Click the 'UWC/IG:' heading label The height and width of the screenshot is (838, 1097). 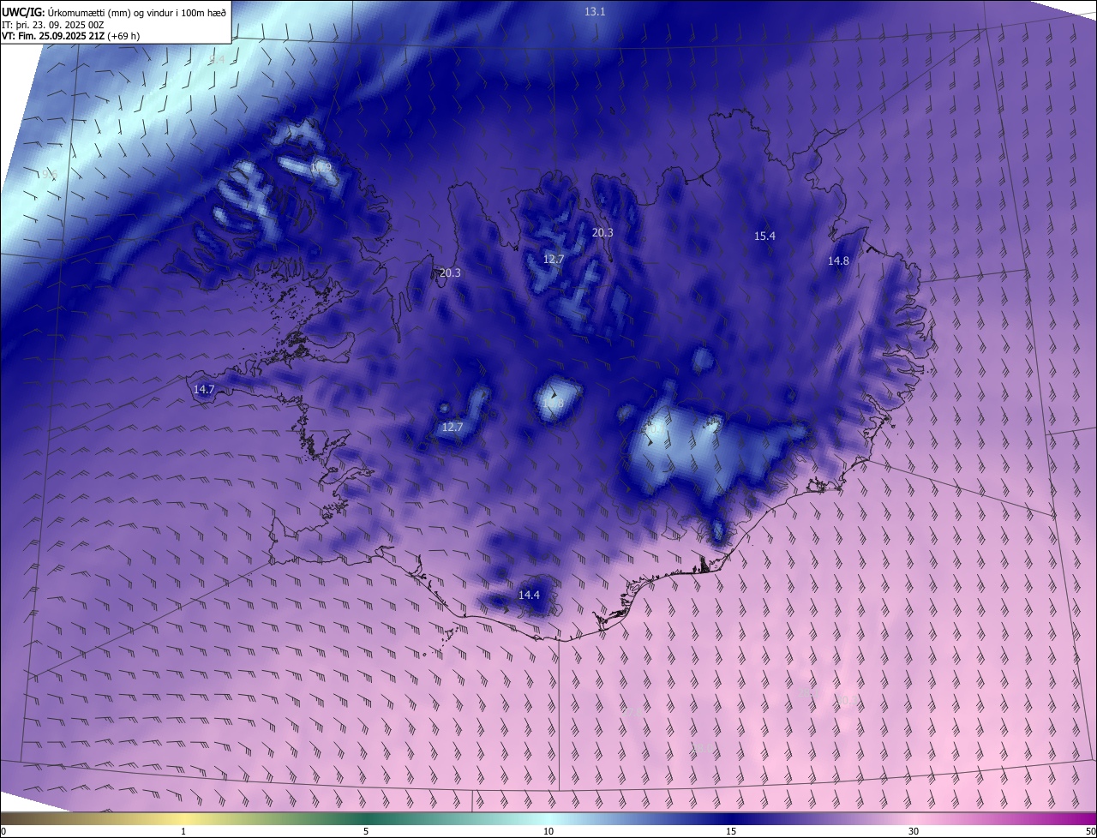pyautogui.click(x=22, y=12)
